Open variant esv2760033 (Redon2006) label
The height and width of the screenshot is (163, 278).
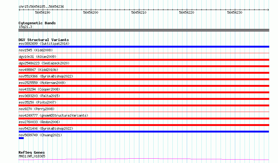coord(39,122)
